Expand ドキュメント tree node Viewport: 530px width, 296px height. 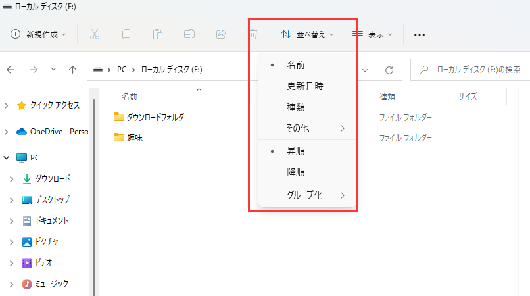click(11, 221)
